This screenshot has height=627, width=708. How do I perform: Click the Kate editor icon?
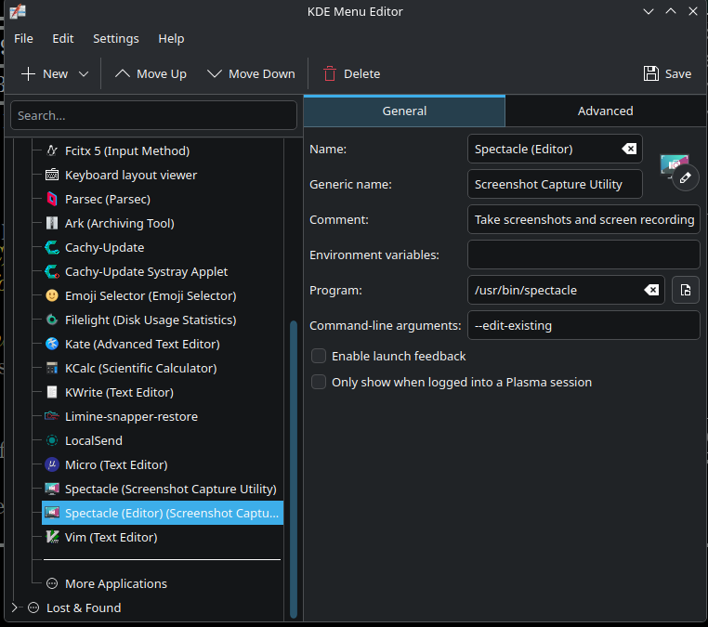coord(52,344)
